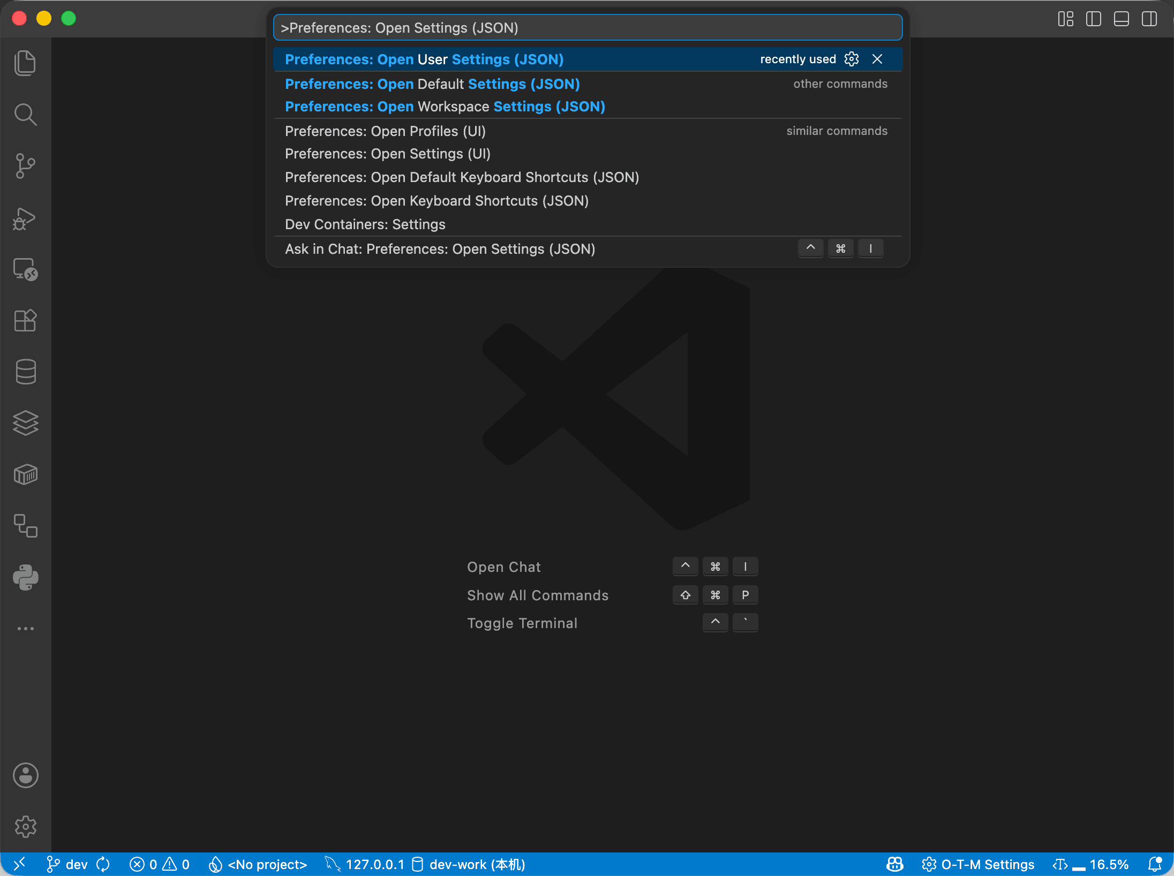Open O-T-M Settings in status bar
The image size is (1174, 876).
pos(978,864)
